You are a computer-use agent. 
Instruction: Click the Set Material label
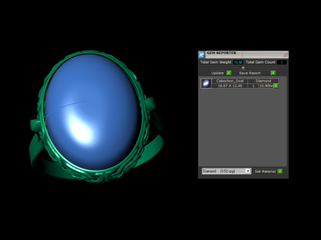click(x=265, y=171)
